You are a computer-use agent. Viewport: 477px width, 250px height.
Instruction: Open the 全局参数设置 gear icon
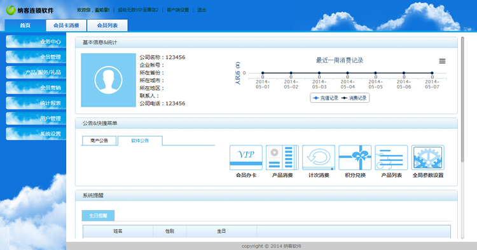(x=428, y=157)
